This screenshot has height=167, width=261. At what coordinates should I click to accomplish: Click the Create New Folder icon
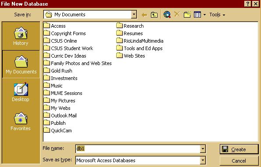187,15
